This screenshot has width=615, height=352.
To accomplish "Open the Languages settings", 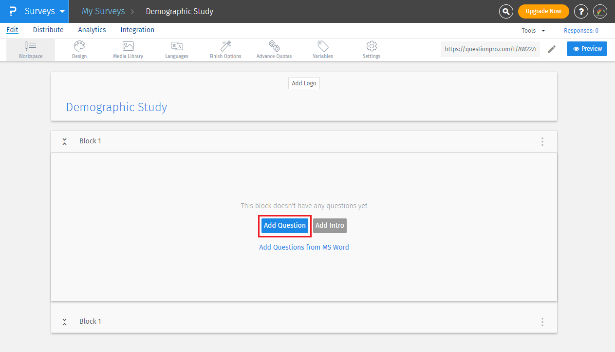I will [x=176, y=49].
